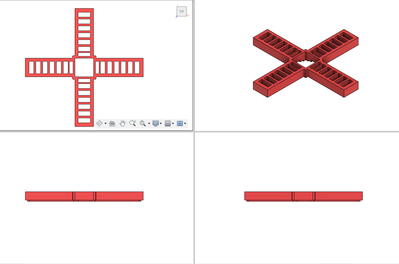This screenshot has height=264, width=399.
Task: Click the Grid and Snaps icon
Action: [x=168, y=123]
